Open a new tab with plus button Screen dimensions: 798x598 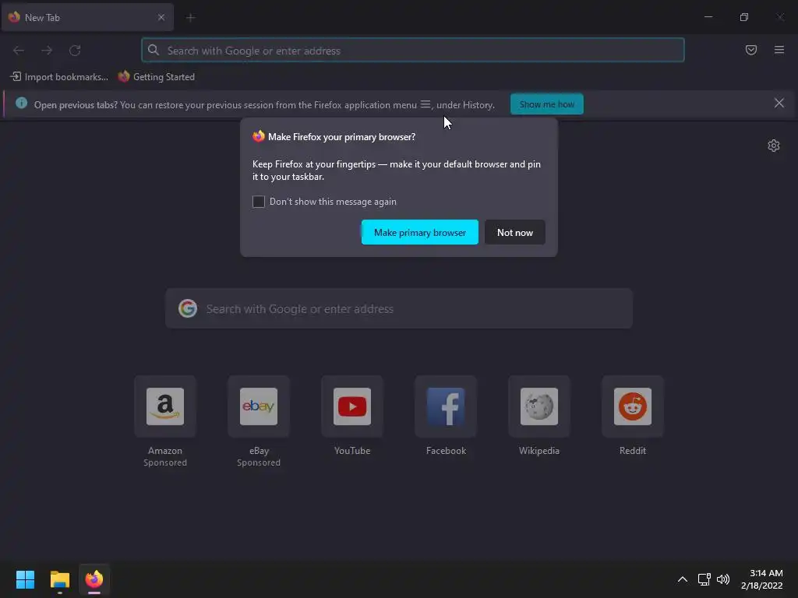click(190, 18)
